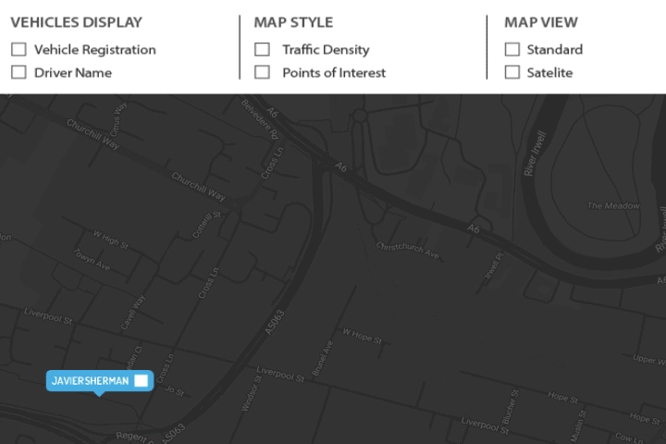Click the W Hope St street label
The width and height of the screenshot is (666, 444).
click(362, 335)
